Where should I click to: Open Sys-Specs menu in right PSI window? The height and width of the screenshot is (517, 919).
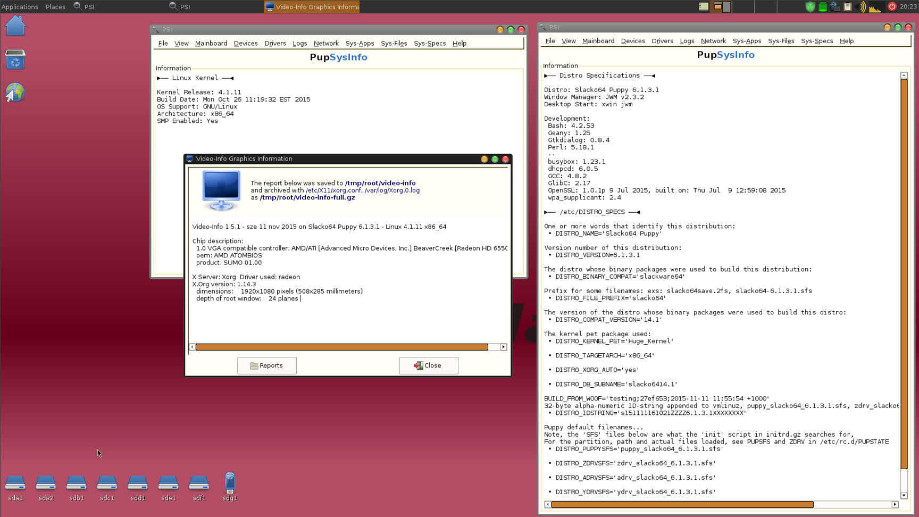pyautogui.click(x=817, y=41)
